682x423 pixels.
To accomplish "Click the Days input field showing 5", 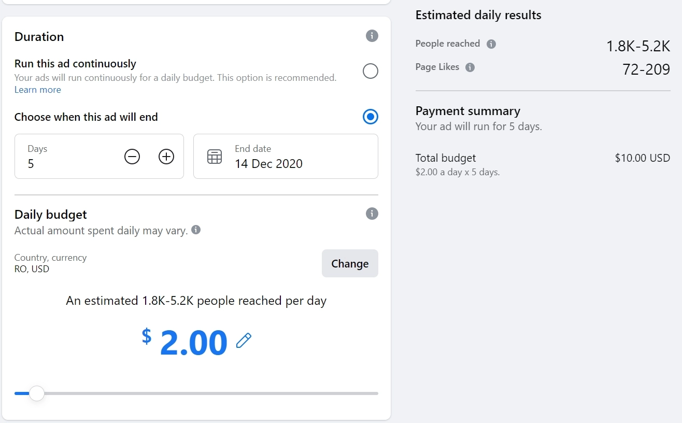I will coord(99,157).
